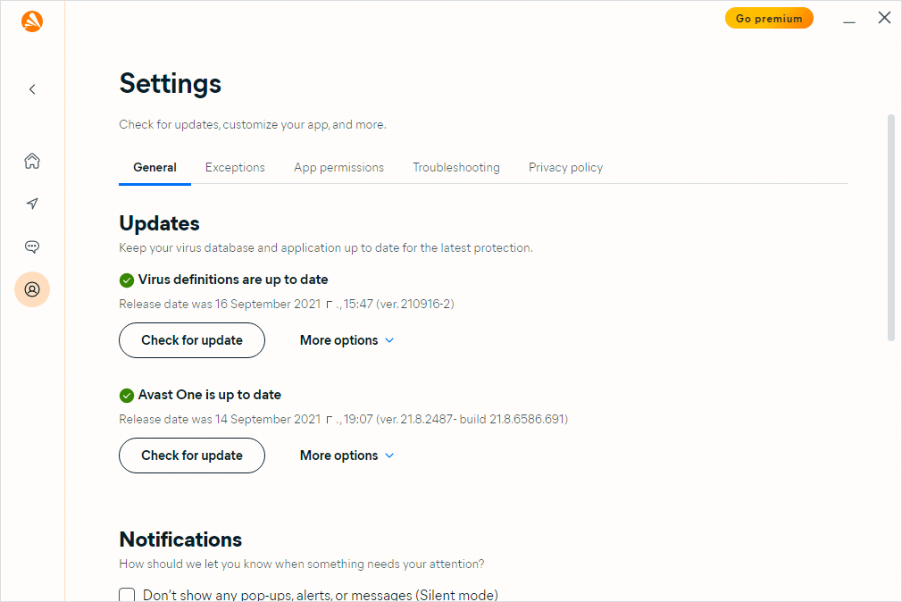Expand More options under Virus definitions
This screenshot has height=602, width=902.
pyautogui.click(x=347, y=340)
